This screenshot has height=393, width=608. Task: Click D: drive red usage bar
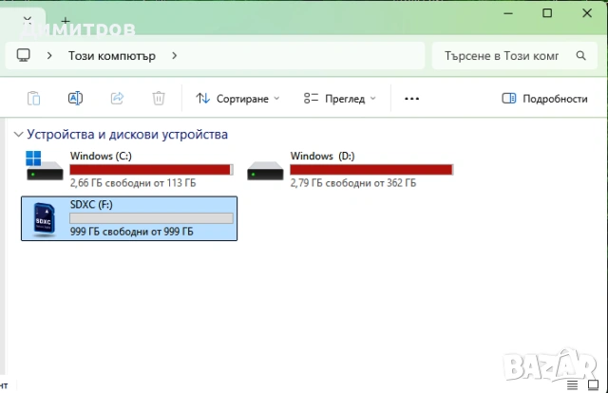coord(371,170)
